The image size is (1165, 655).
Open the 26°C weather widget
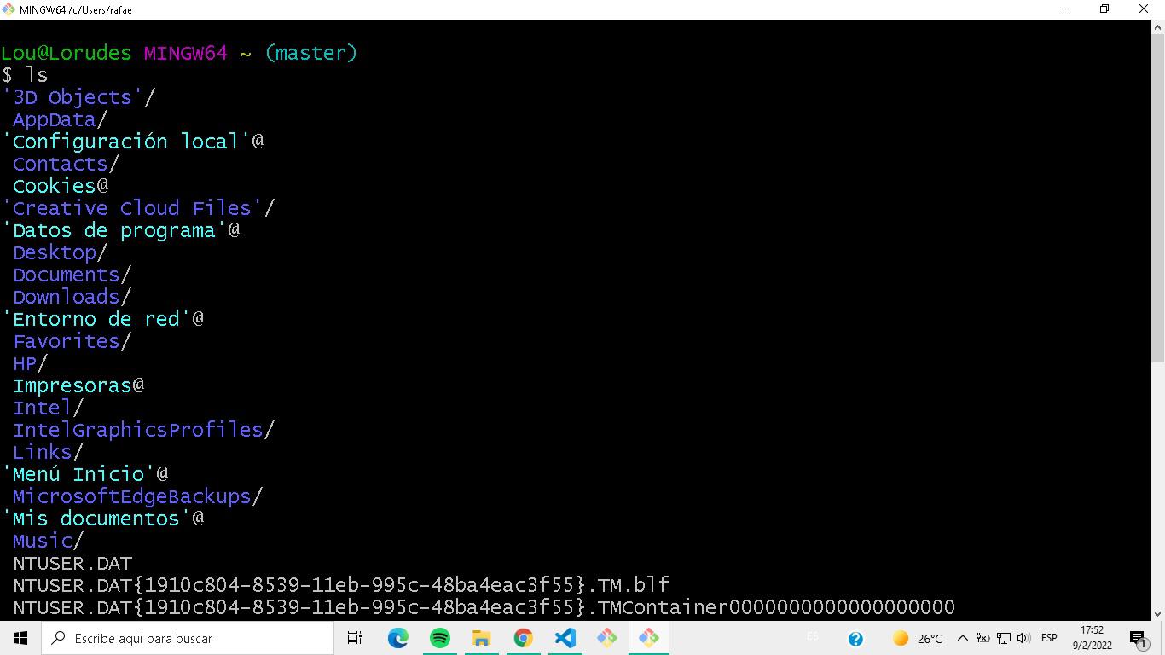click(x=918, y=638)
